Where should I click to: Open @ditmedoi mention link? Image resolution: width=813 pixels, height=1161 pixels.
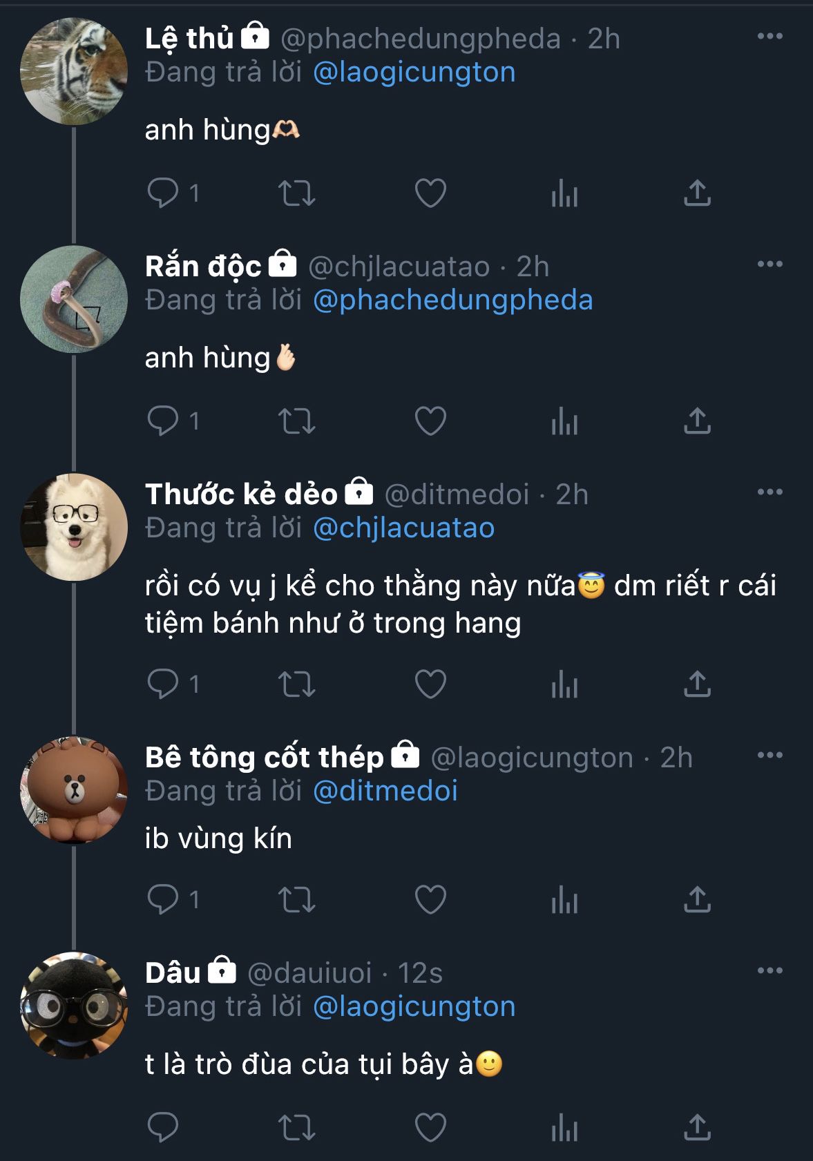[x=385, y=791]
